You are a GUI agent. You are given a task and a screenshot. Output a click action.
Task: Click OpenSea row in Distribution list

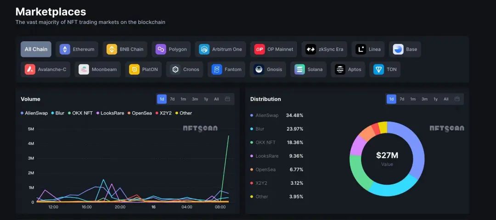[277, 170]
